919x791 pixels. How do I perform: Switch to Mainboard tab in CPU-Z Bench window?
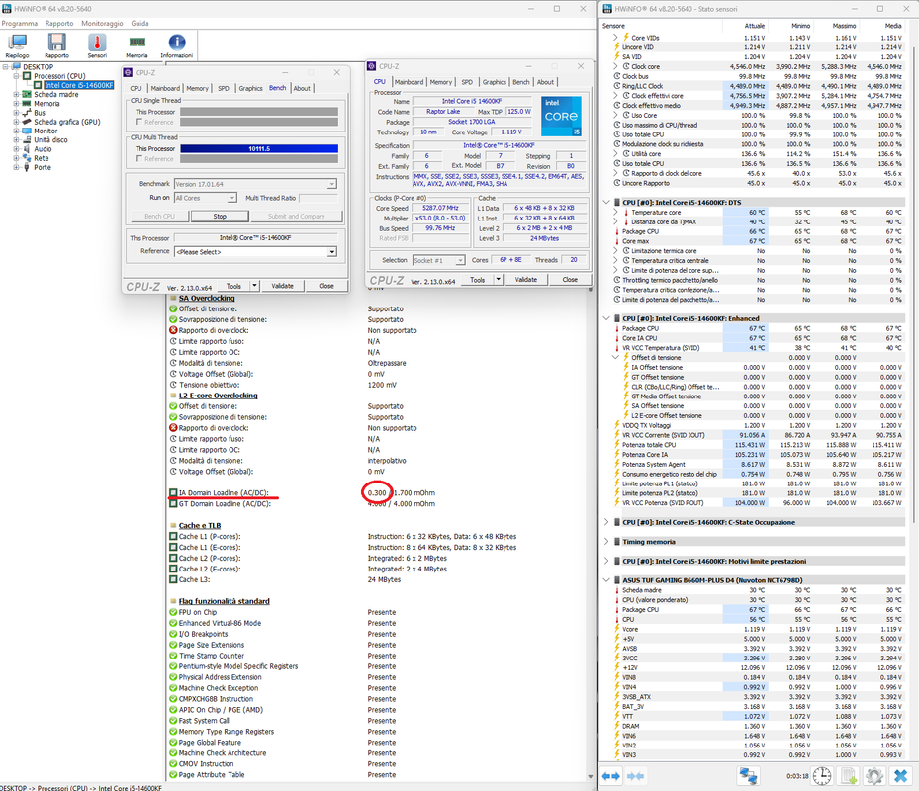point(165,88)
